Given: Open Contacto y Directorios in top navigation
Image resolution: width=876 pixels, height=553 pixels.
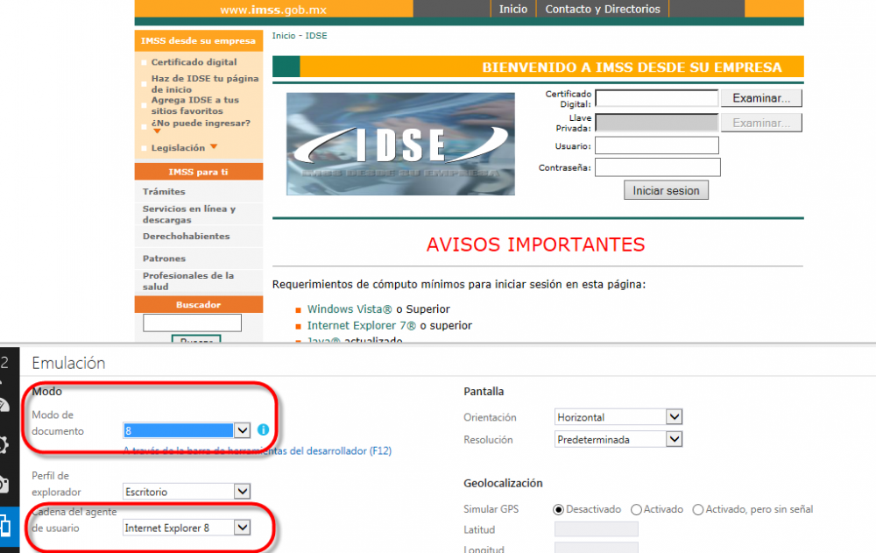Looking at the screenshot, I should 603,9.
